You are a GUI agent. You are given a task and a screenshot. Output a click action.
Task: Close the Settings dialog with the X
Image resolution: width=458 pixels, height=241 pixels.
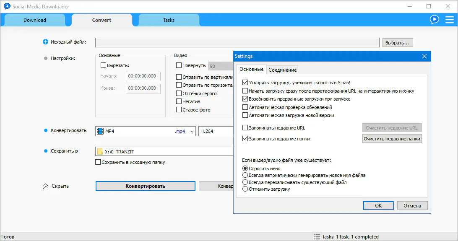tap(424, 56)
